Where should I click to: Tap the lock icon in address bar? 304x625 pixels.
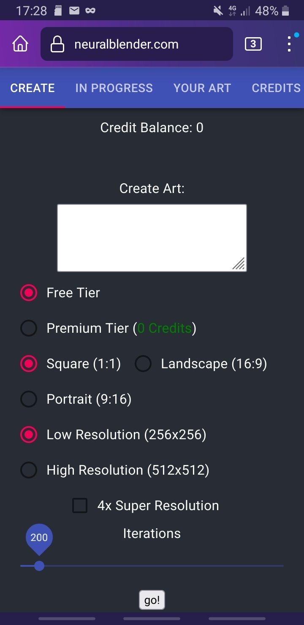57,44
